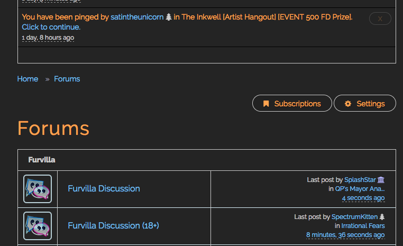This screenshot has width=403, height=246.
Task: Click the gear icon in Settings button
Action: click(348, 104)
